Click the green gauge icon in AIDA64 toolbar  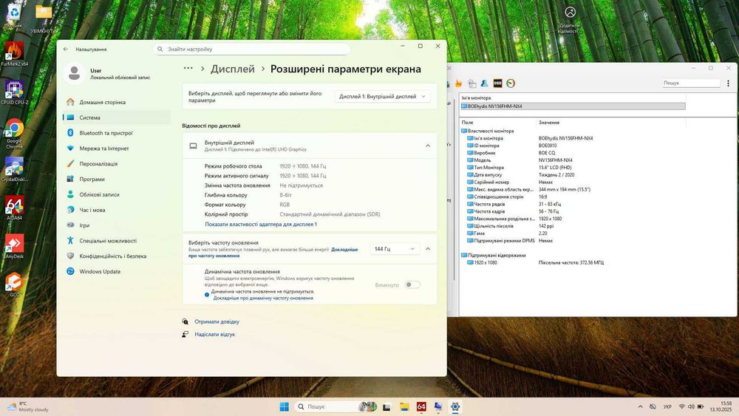[511, 83]
